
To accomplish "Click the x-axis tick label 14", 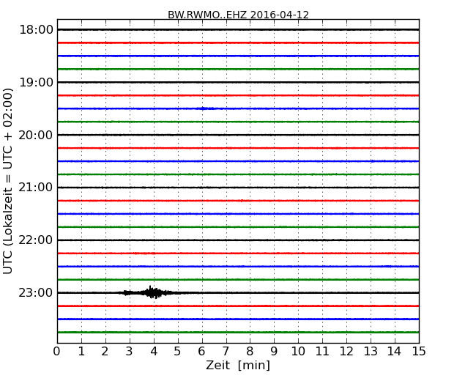I will [395, 352].
